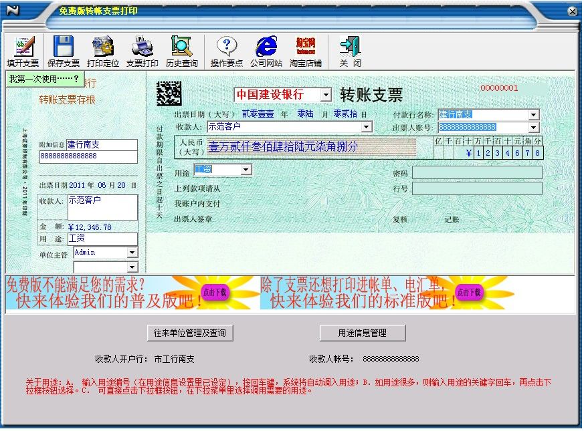Click 用途信息管理 button

pos(363,333)
